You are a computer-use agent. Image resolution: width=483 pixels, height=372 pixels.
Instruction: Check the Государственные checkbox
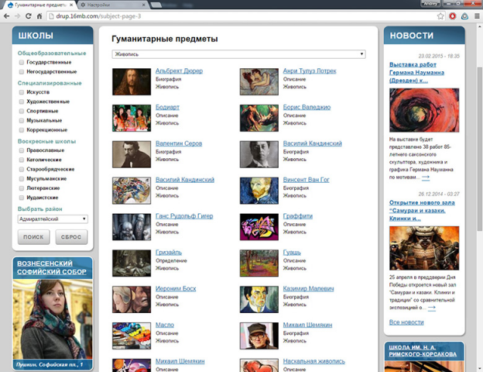(21, 62)
